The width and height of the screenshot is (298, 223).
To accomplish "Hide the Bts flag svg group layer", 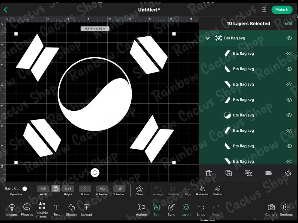I will click(x=289, y=38).
